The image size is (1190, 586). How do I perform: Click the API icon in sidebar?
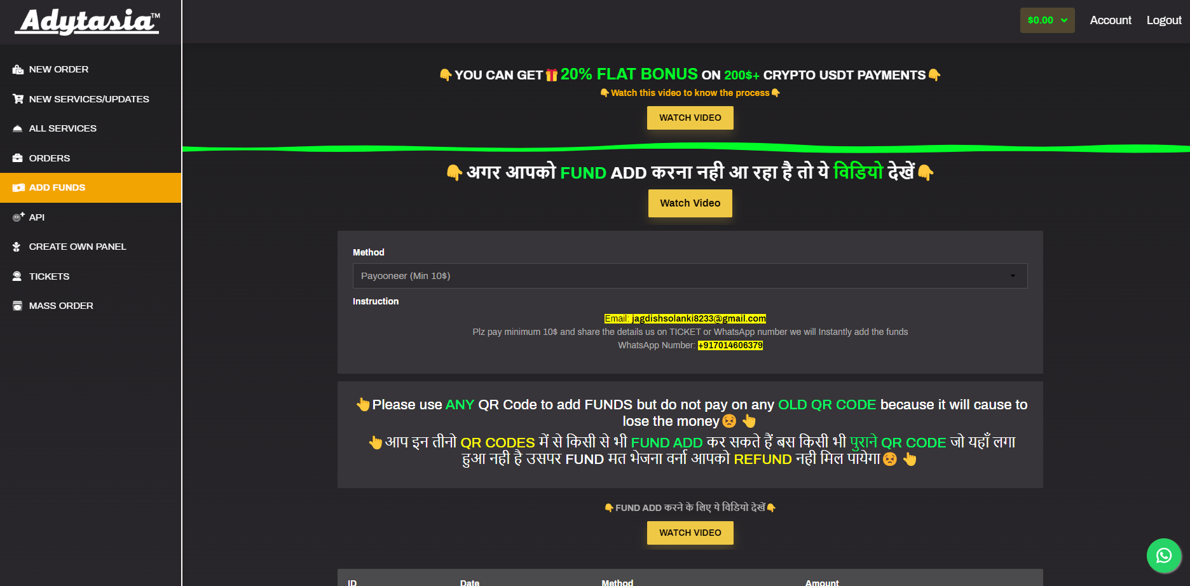[x=18, y=217]
